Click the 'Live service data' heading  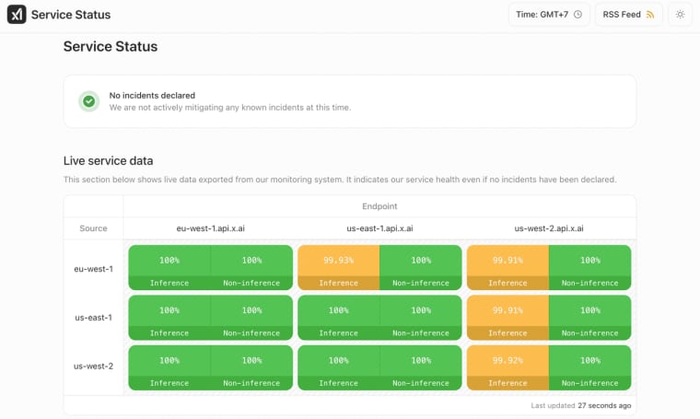[108, 160]
